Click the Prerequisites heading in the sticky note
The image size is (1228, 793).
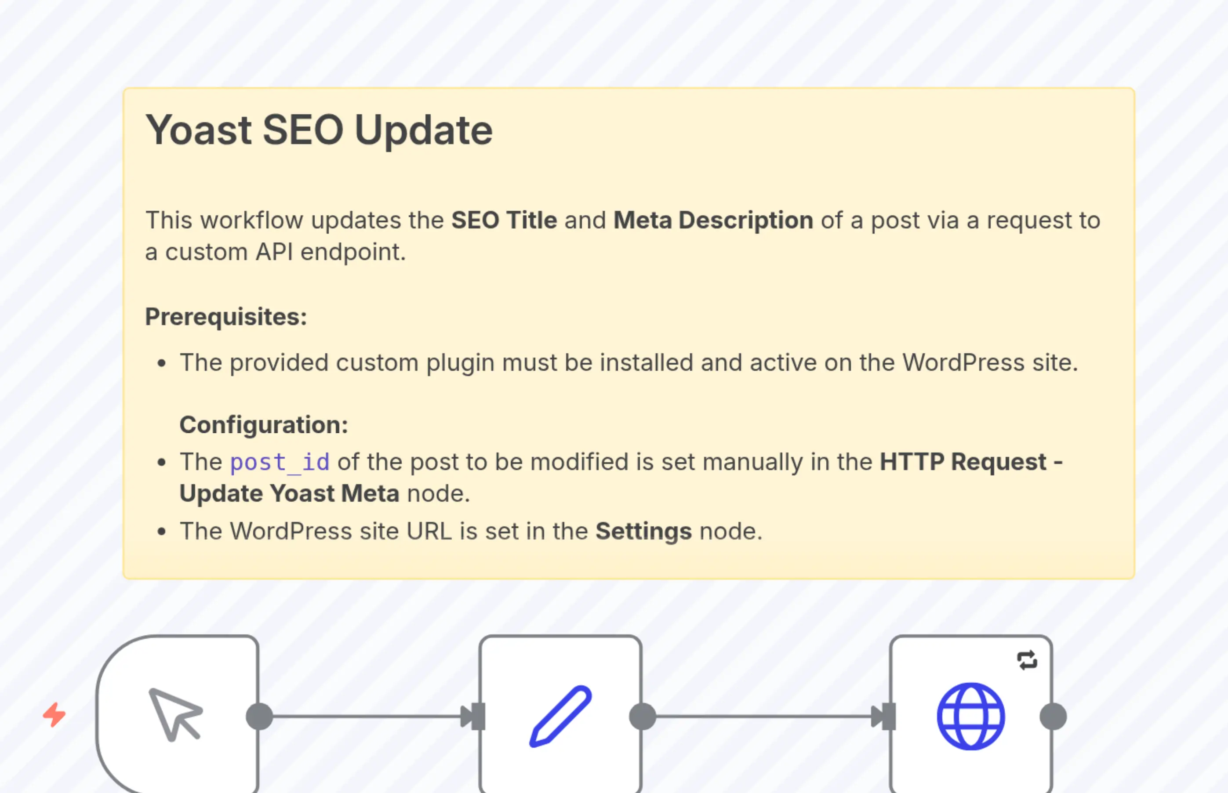(x=225, y=317)
